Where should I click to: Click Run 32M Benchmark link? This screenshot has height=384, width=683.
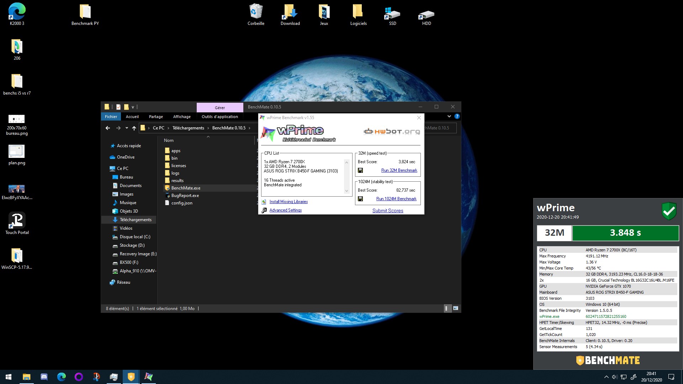click(399, 170)
